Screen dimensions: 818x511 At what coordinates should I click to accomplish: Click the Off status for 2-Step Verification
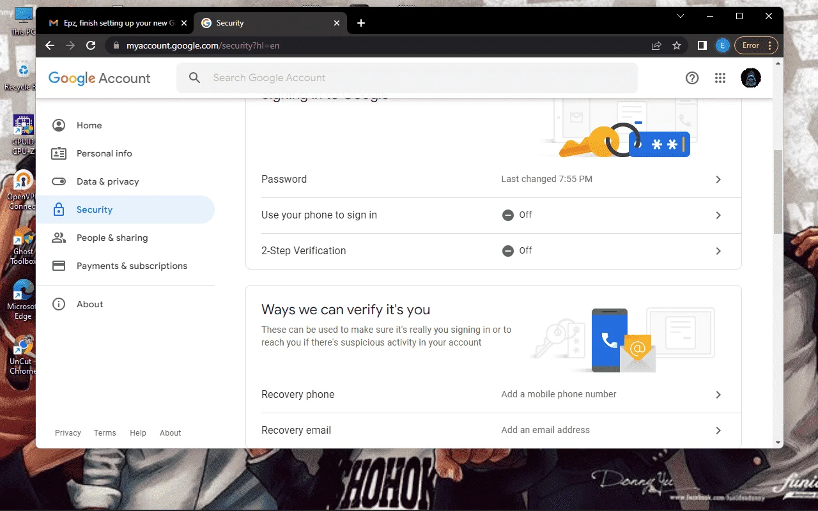coord(517,251)
